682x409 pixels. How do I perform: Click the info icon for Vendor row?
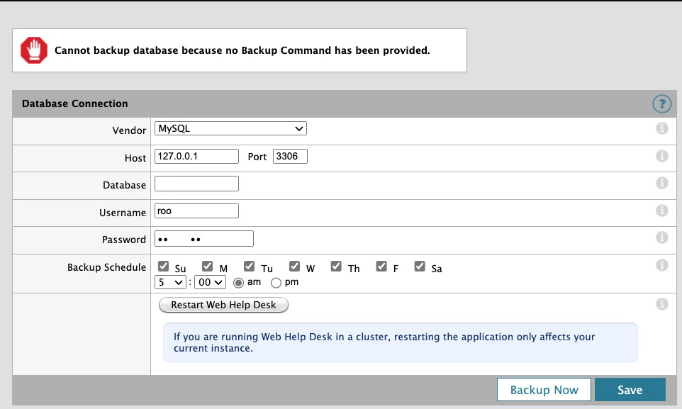(661, 129)
